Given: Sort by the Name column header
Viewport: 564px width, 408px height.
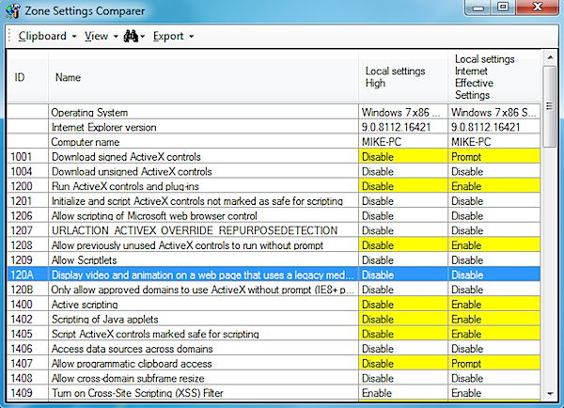Looking at the screenshot, I should 203,77.
